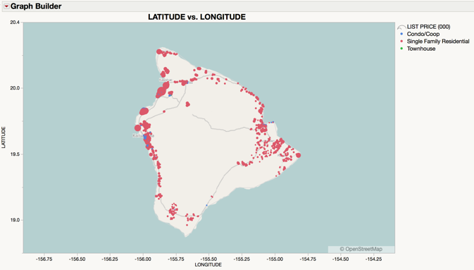Select the Single Family Residential legend label
This screenshot has height=270, width=474.
(438, 41)
